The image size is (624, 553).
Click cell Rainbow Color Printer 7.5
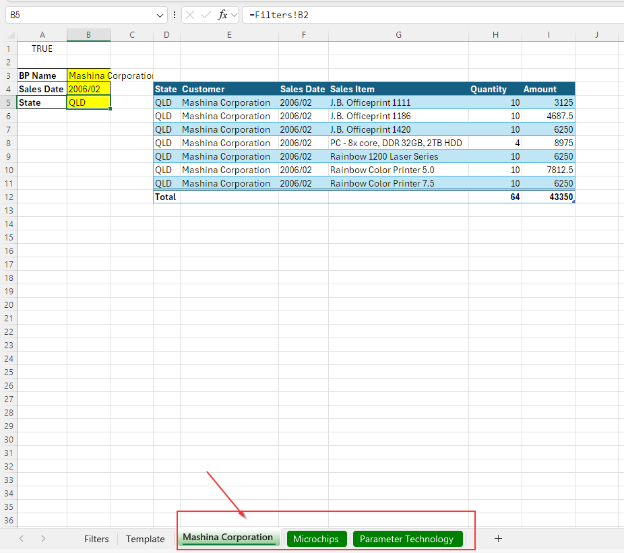398,184
